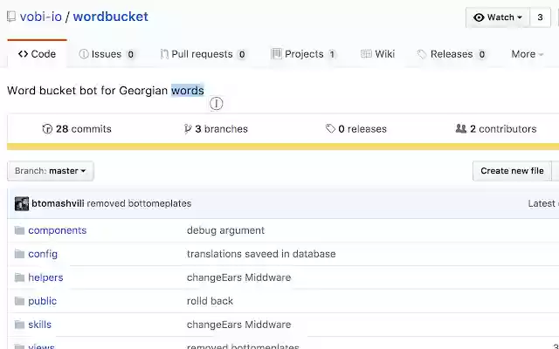The image size is (559, 349).
Task: Click the repository book icon beside vobi-io
Action: [x=11, y=17]
